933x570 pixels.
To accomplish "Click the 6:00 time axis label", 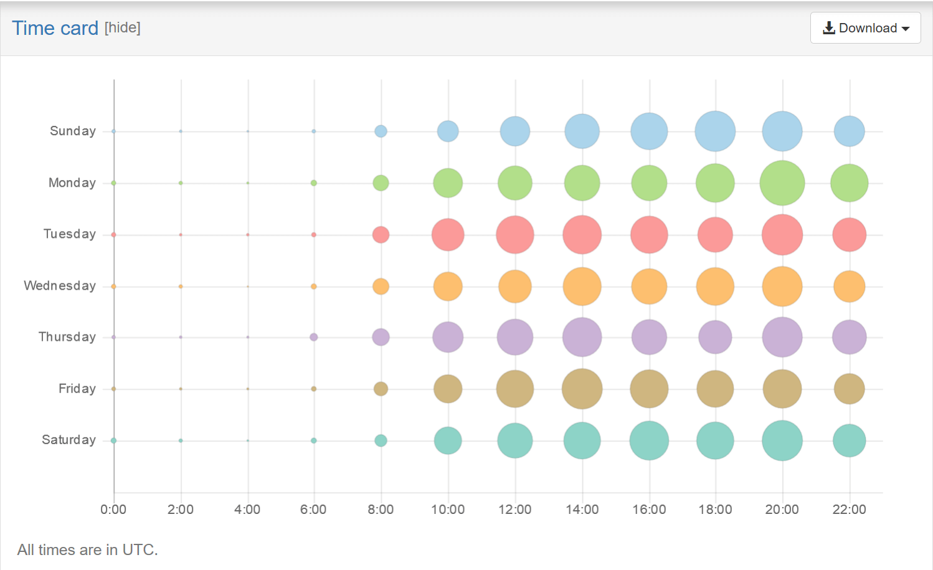I will [313, 510].
